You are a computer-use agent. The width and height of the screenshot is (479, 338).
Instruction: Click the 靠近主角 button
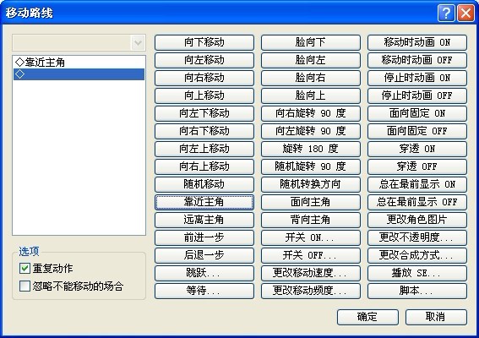click(x=204, y=202)
